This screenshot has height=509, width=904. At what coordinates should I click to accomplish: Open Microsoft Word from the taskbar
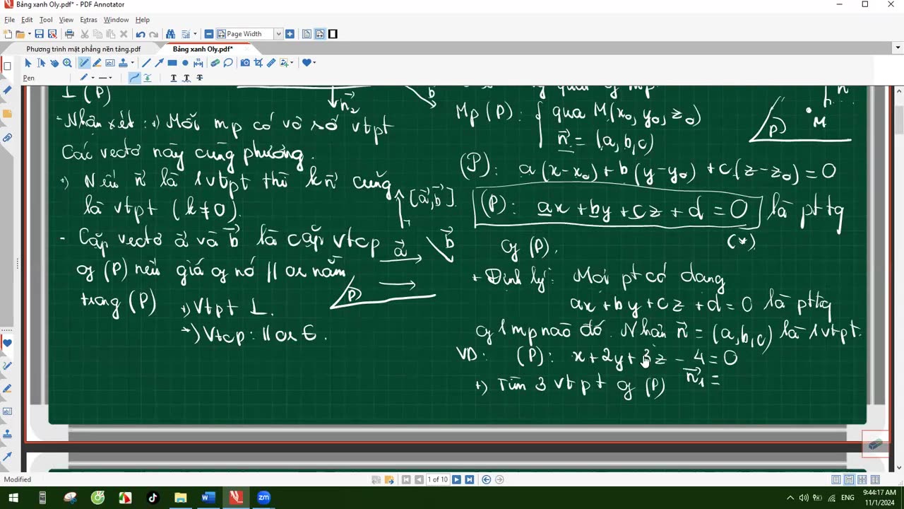[208, 498]
